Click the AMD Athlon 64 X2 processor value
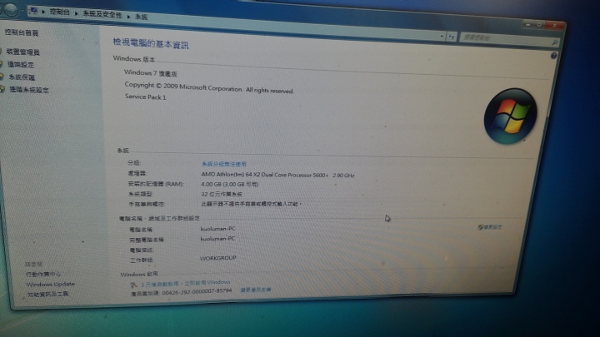 pyautogui.click(x=277, y=175)
